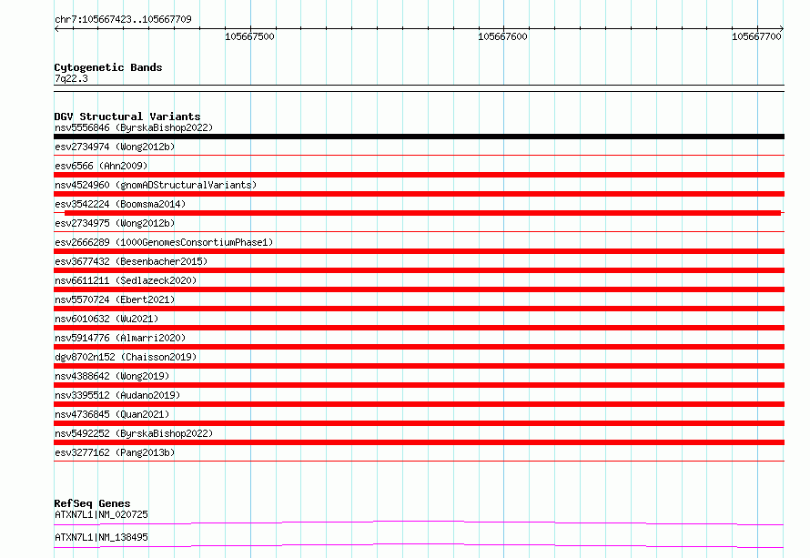Select transcript ATXN7L1|NM_138495 label
Screen dimensions: 810x558
coord(101,537)
